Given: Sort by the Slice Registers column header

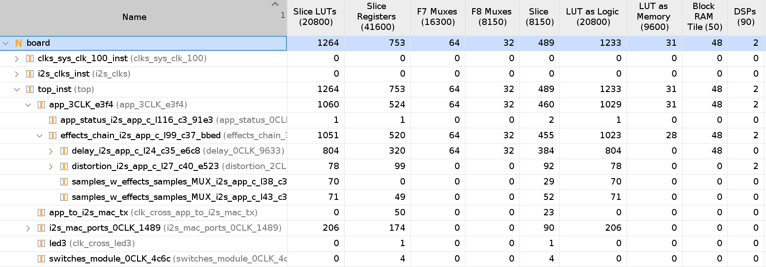Looking at the screenshot, I should (x=377, y=17).
